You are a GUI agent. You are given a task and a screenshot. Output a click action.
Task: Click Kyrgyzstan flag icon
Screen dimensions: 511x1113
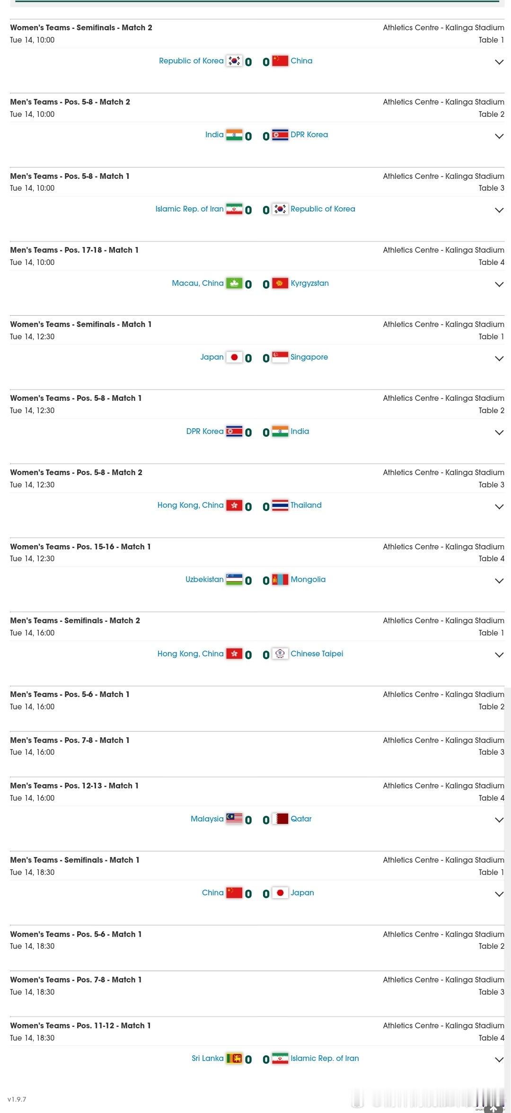coord(280,283)
